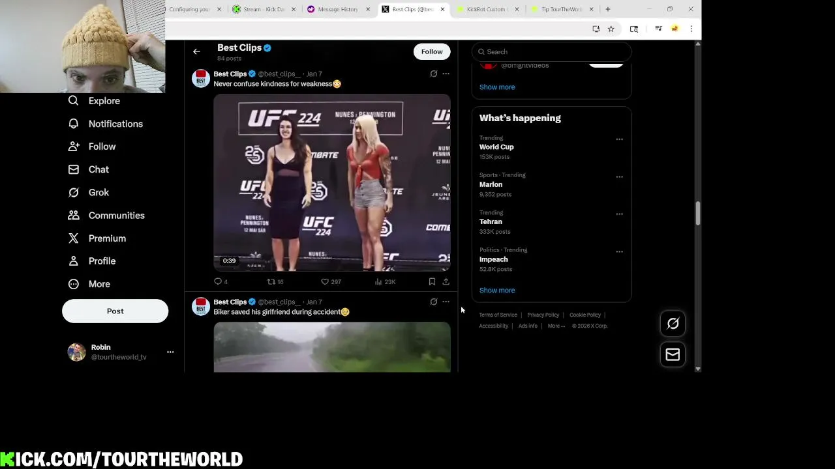Switch to Configuring your tab
835x469 pixels.
(x=189, y=9)
